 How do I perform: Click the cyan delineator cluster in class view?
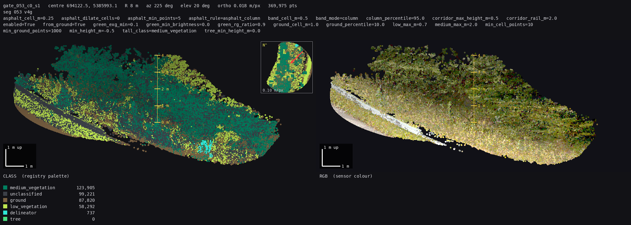205,147
